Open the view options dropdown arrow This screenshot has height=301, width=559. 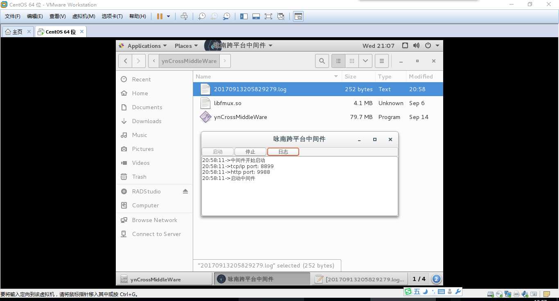point(365,61)
